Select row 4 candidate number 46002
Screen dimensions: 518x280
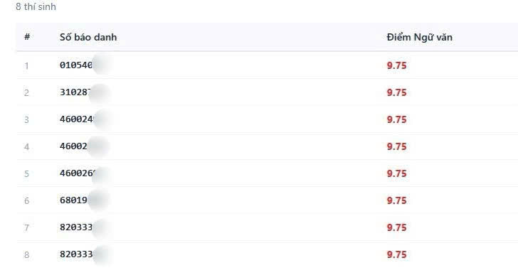73,146
